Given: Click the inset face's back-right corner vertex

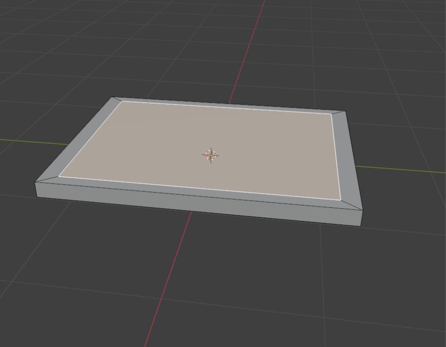Looking at the screenshot, I should (331, 114).
